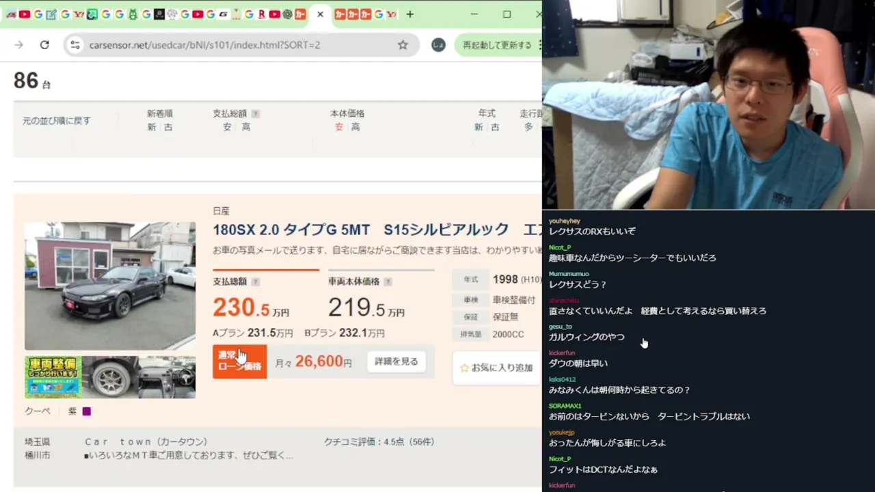The height and width of the screenshot is (492, 875).
Task: Switch to the white brain icon tab
Action: (x=172, y=14)
